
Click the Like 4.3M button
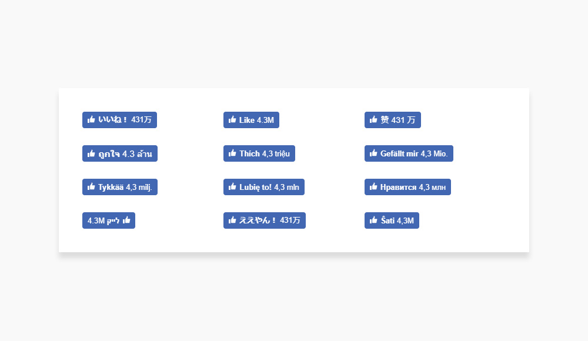point(251,120)
